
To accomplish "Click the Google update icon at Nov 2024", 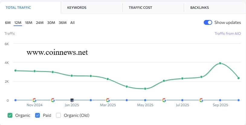I will point(34,100).
